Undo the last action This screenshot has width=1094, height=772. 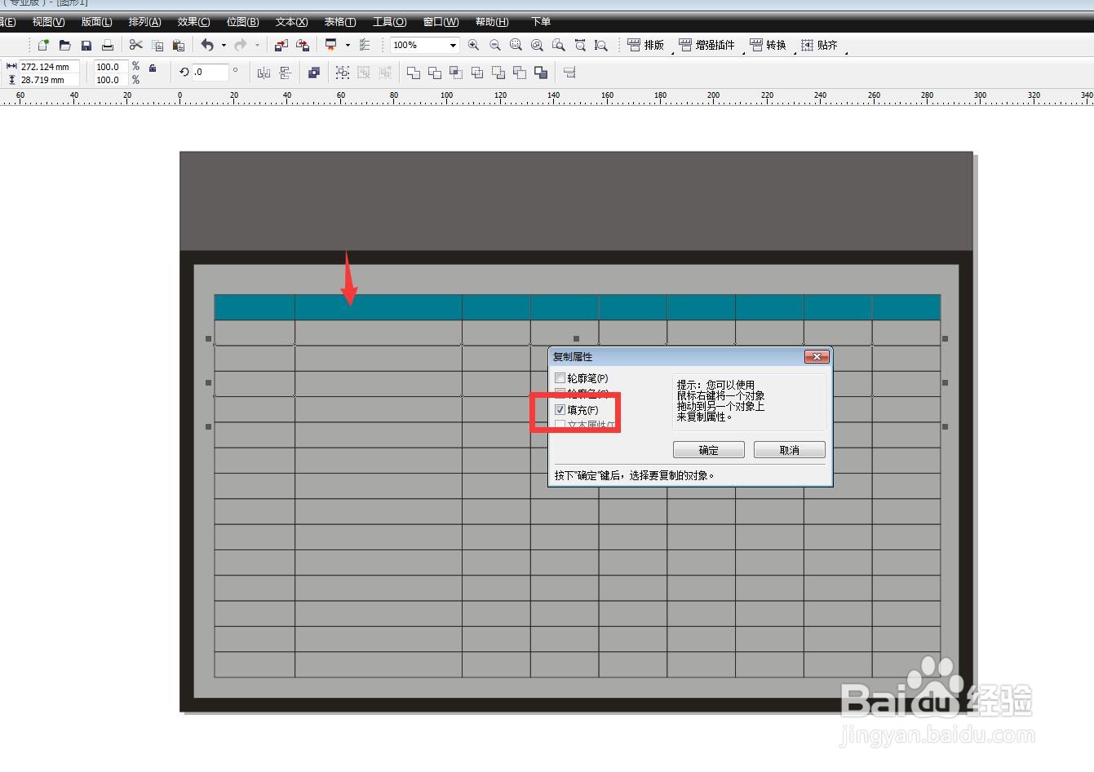[208, 46]
